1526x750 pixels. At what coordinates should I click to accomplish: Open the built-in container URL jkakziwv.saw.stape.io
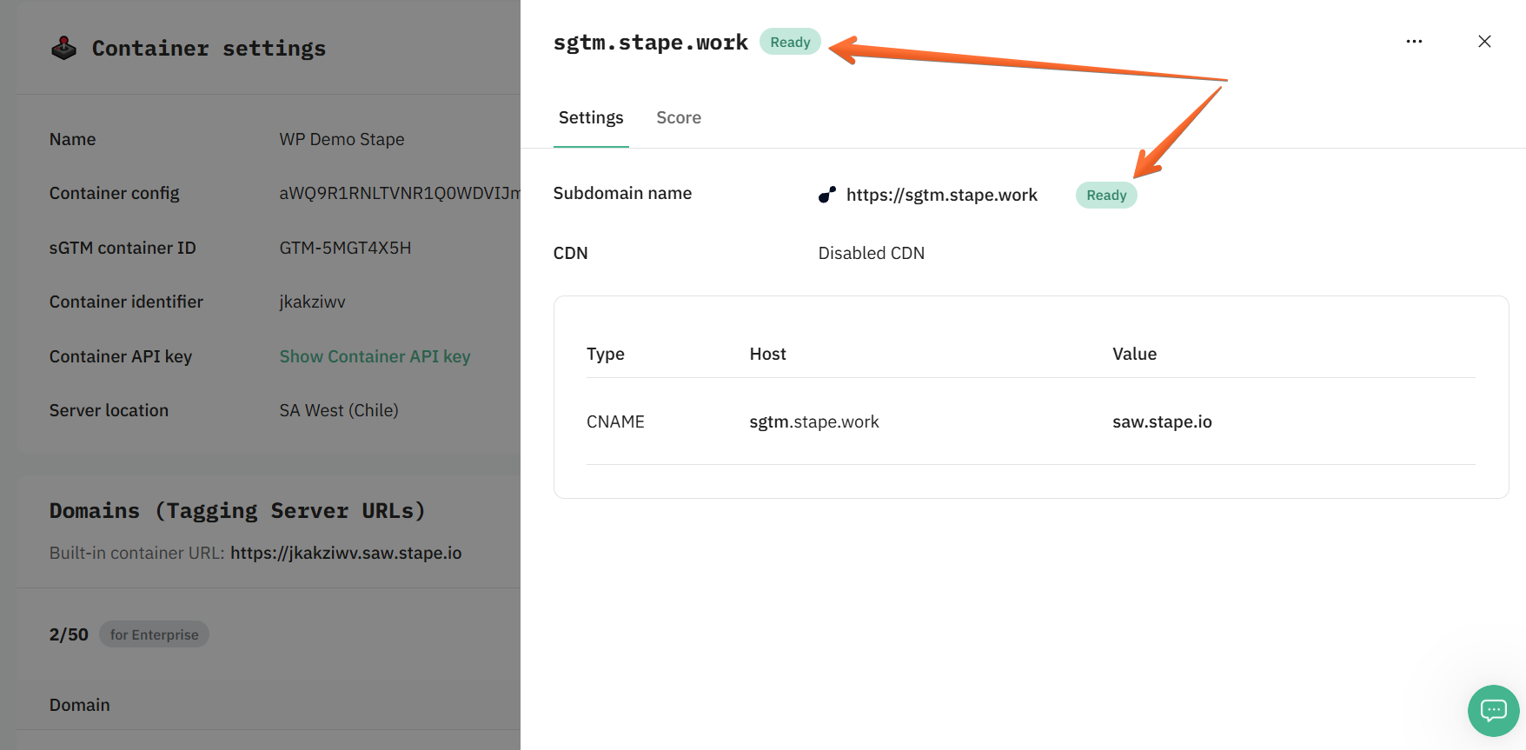click(346, 553)
